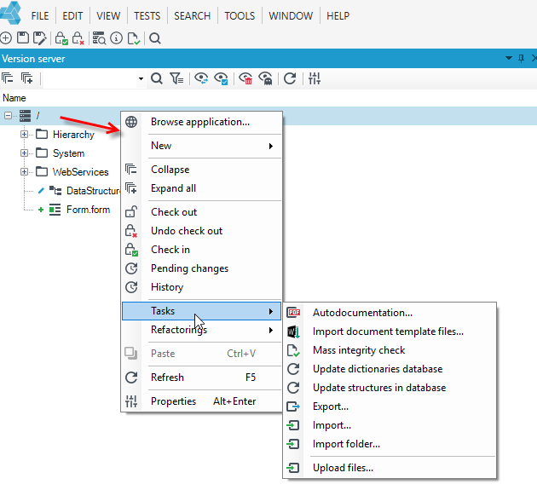Expand the System folder node
This screenshot has height=490, width=537.
pos(24,153)
